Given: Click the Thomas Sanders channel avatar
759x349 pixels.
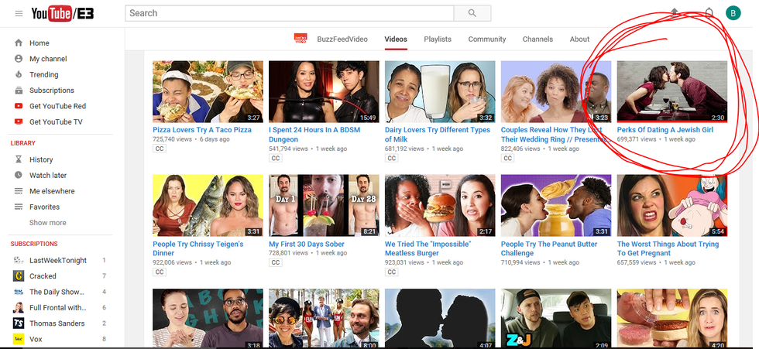Looking at the screenshot, I should click(19, 323).
